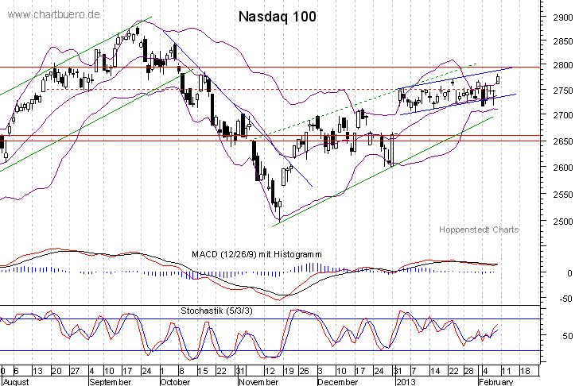Click date tick '3' in December
The height and width of the screenshot is (386, 575).
click(x=321, y=371)
